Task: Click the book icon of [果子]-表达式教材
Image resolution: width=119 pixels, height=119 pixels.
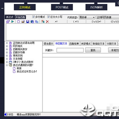Action: pos(10,62)
